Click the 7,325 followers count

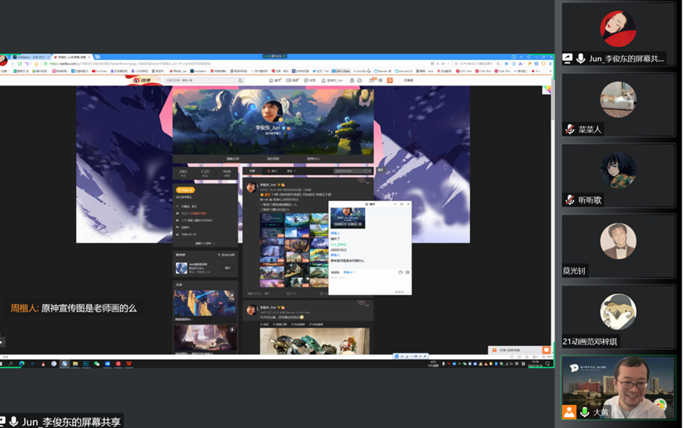coord(205,172)
